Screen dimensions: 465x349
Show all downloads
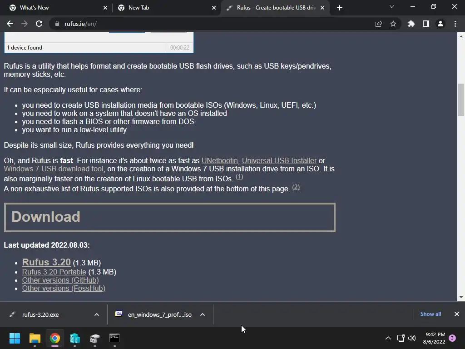pyautogui.click(x=430, y=314)
